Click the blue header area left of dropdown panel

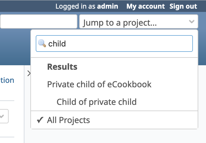click(x=15, y=47)
